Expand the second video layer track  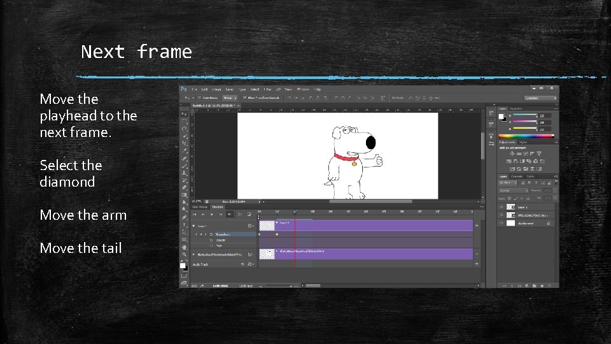tap(193, 254)
